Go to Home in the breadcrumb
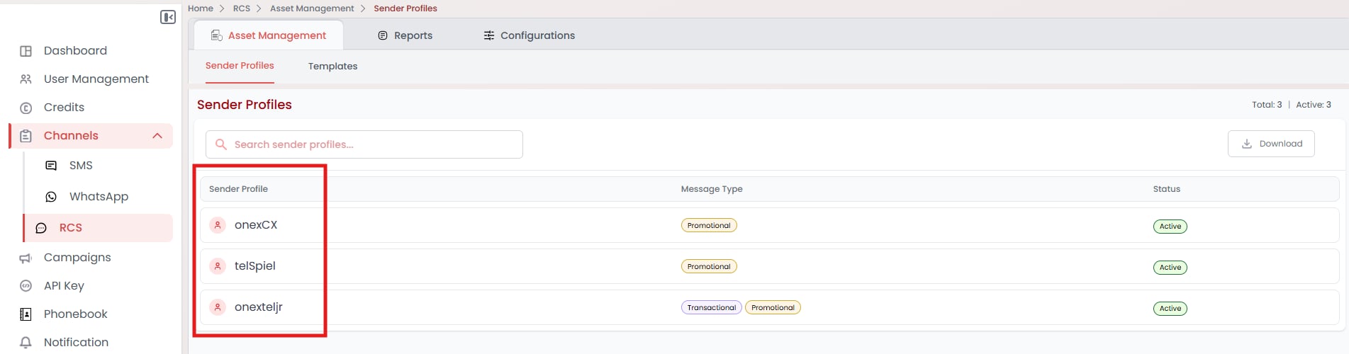 click(x=201, y=8)
